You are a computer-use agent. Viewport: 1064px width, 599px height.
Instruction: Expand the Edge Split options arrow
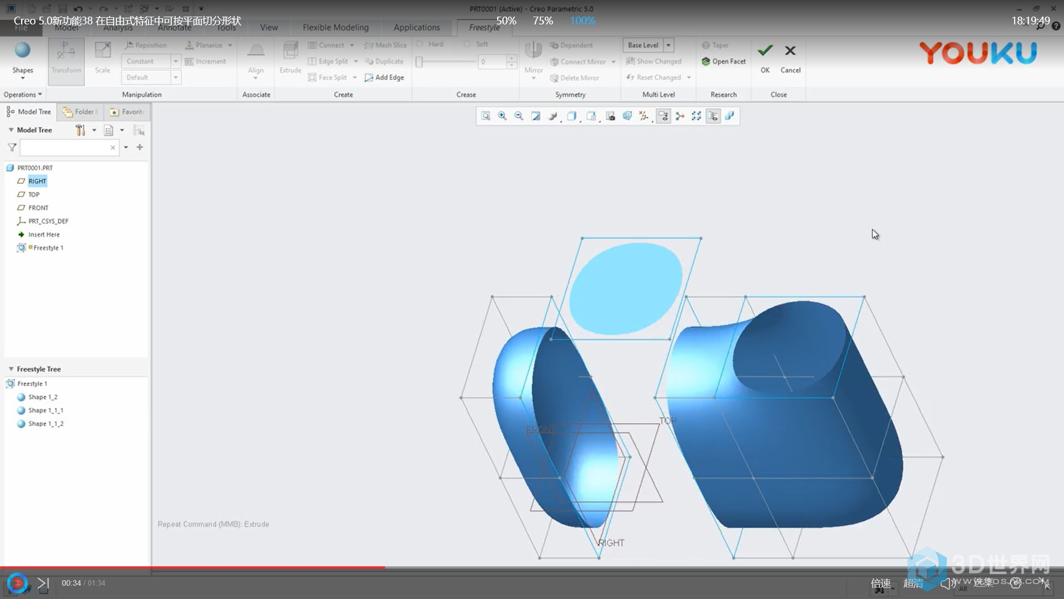[356, 62]
